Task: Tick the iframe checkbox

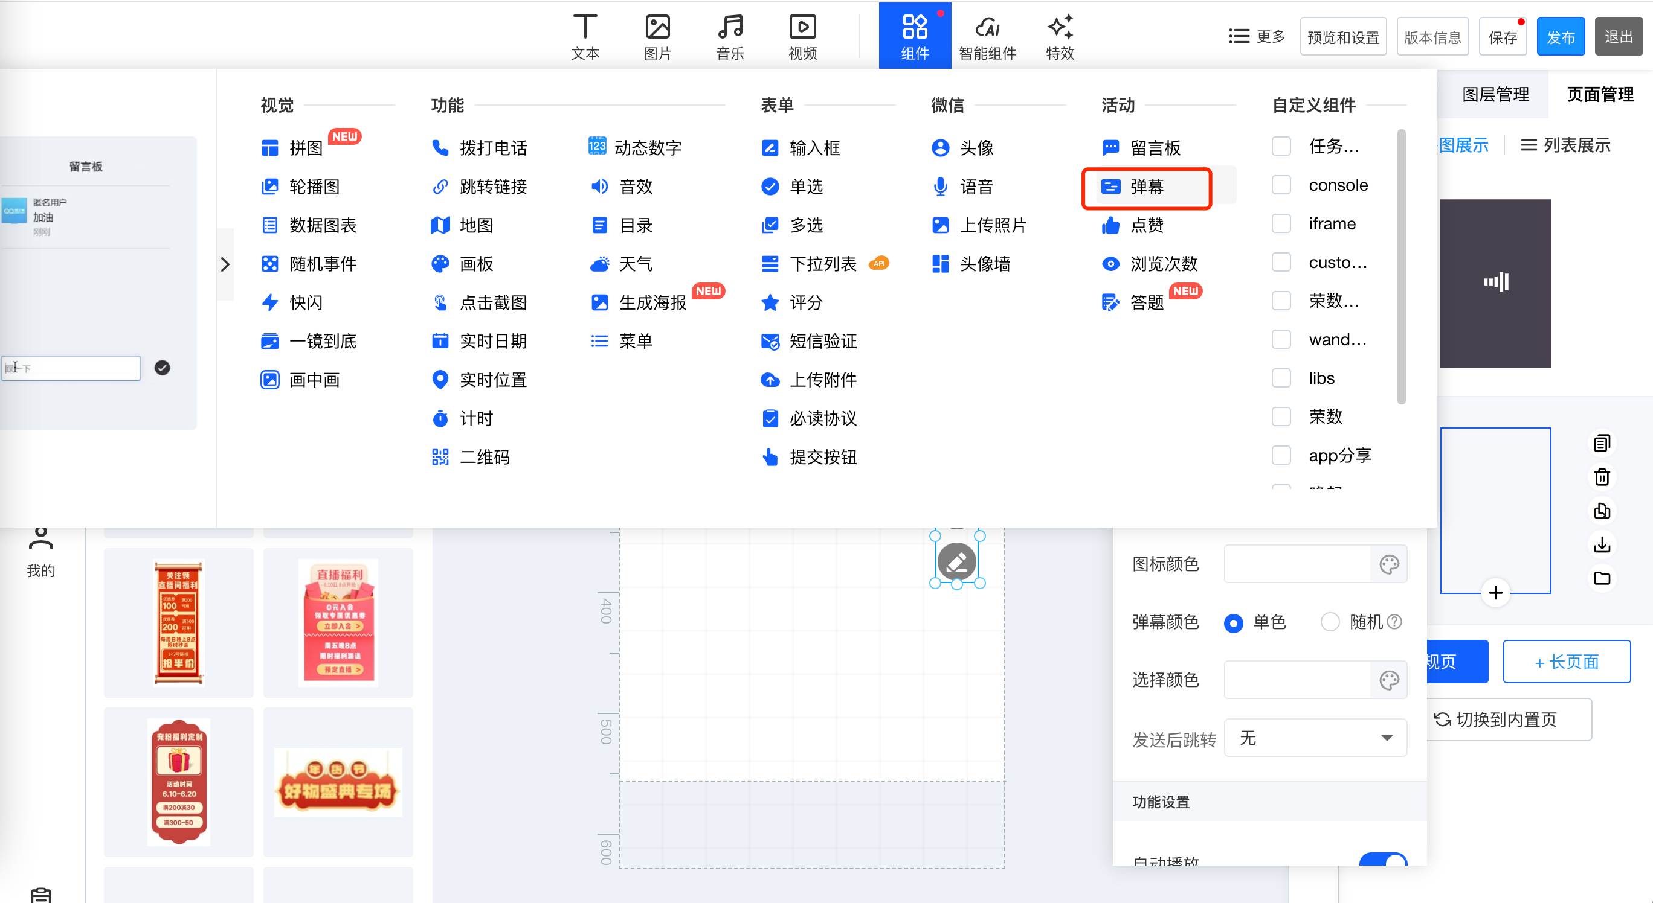Action: pyautogui.click(x=1281, y=224)
